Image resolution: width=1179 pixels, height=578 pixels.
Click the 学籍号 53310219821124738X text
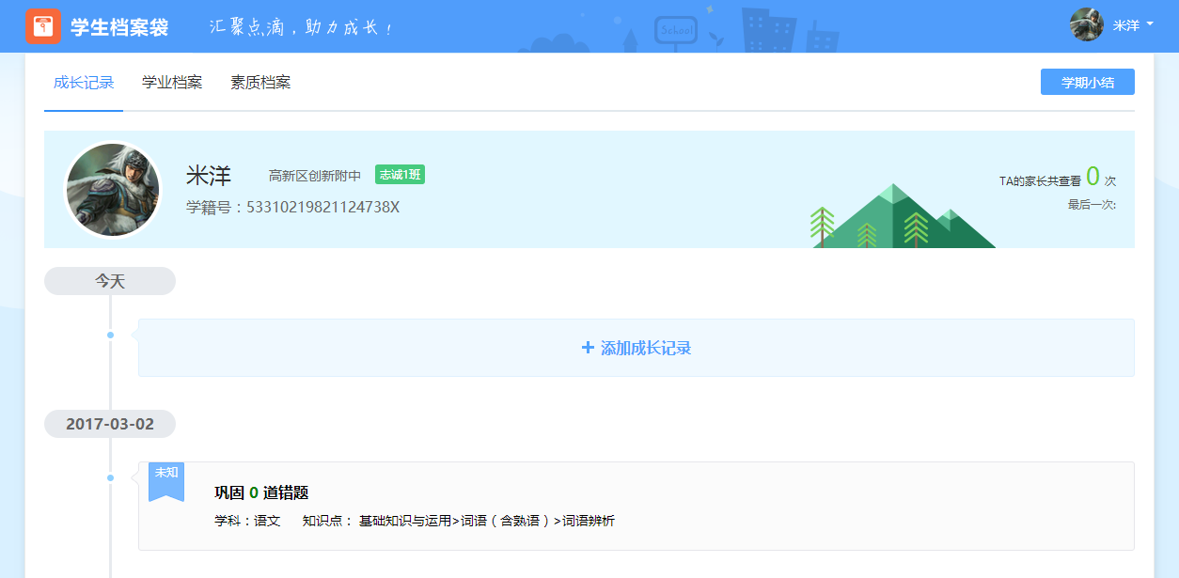pos(293,207)
